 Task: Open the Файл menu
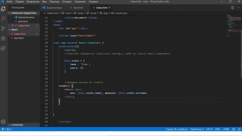point(9,2)
